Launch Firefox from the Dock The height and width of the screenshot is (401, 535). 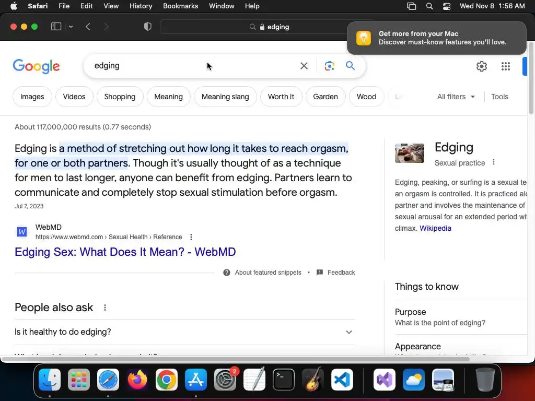(x=137, y=380)
